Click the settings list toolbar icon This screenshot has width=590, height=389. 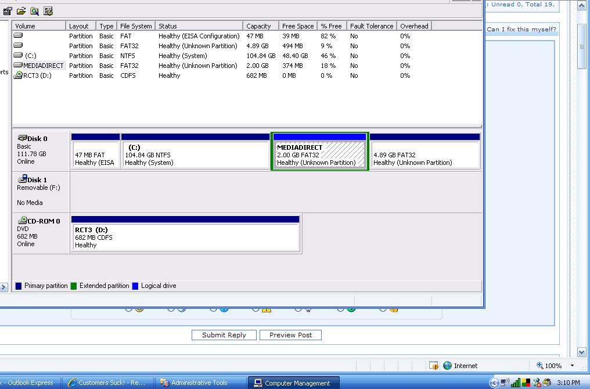click(x=48, y=11)
